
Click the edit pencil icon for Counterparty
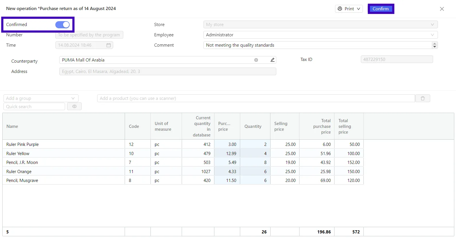[272, 60]
